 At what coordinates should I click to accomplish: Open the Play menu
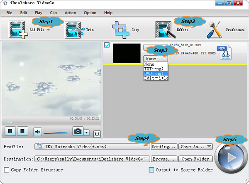(39, 13)
